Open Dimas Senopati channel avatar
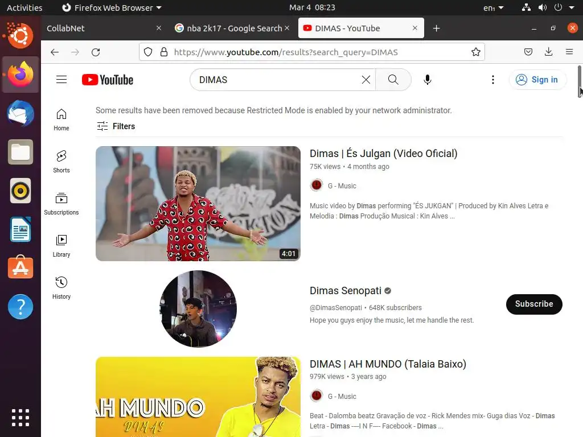 [198, 309]
